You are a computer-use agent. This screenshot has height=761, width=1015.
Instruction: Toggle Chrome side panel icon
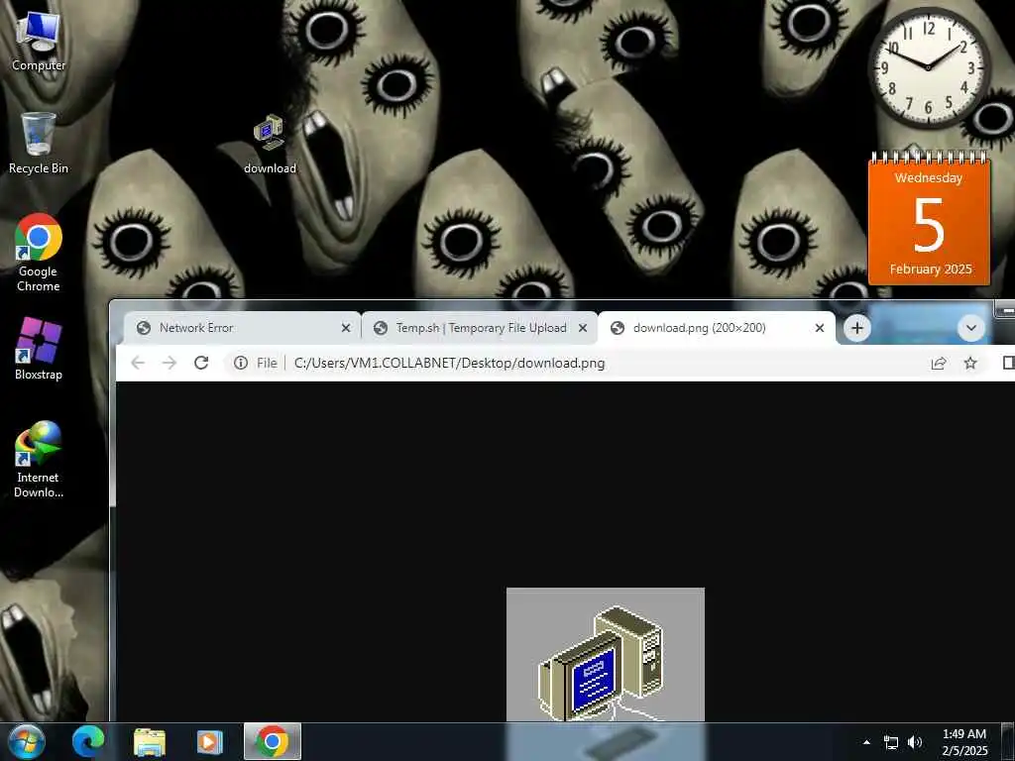(x=1008, y=363)
